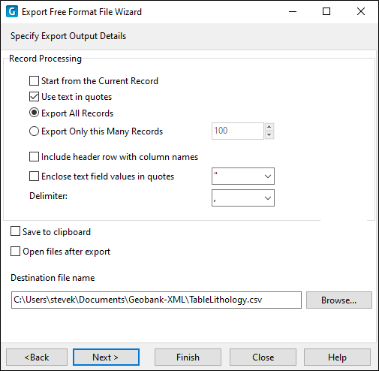Increase record count with up spinner arrow

[269, 127]
